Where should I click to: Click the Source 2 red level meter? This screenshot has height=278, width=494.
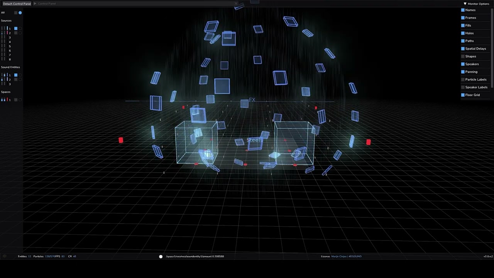pyautogui.click(x=7, y=33)
